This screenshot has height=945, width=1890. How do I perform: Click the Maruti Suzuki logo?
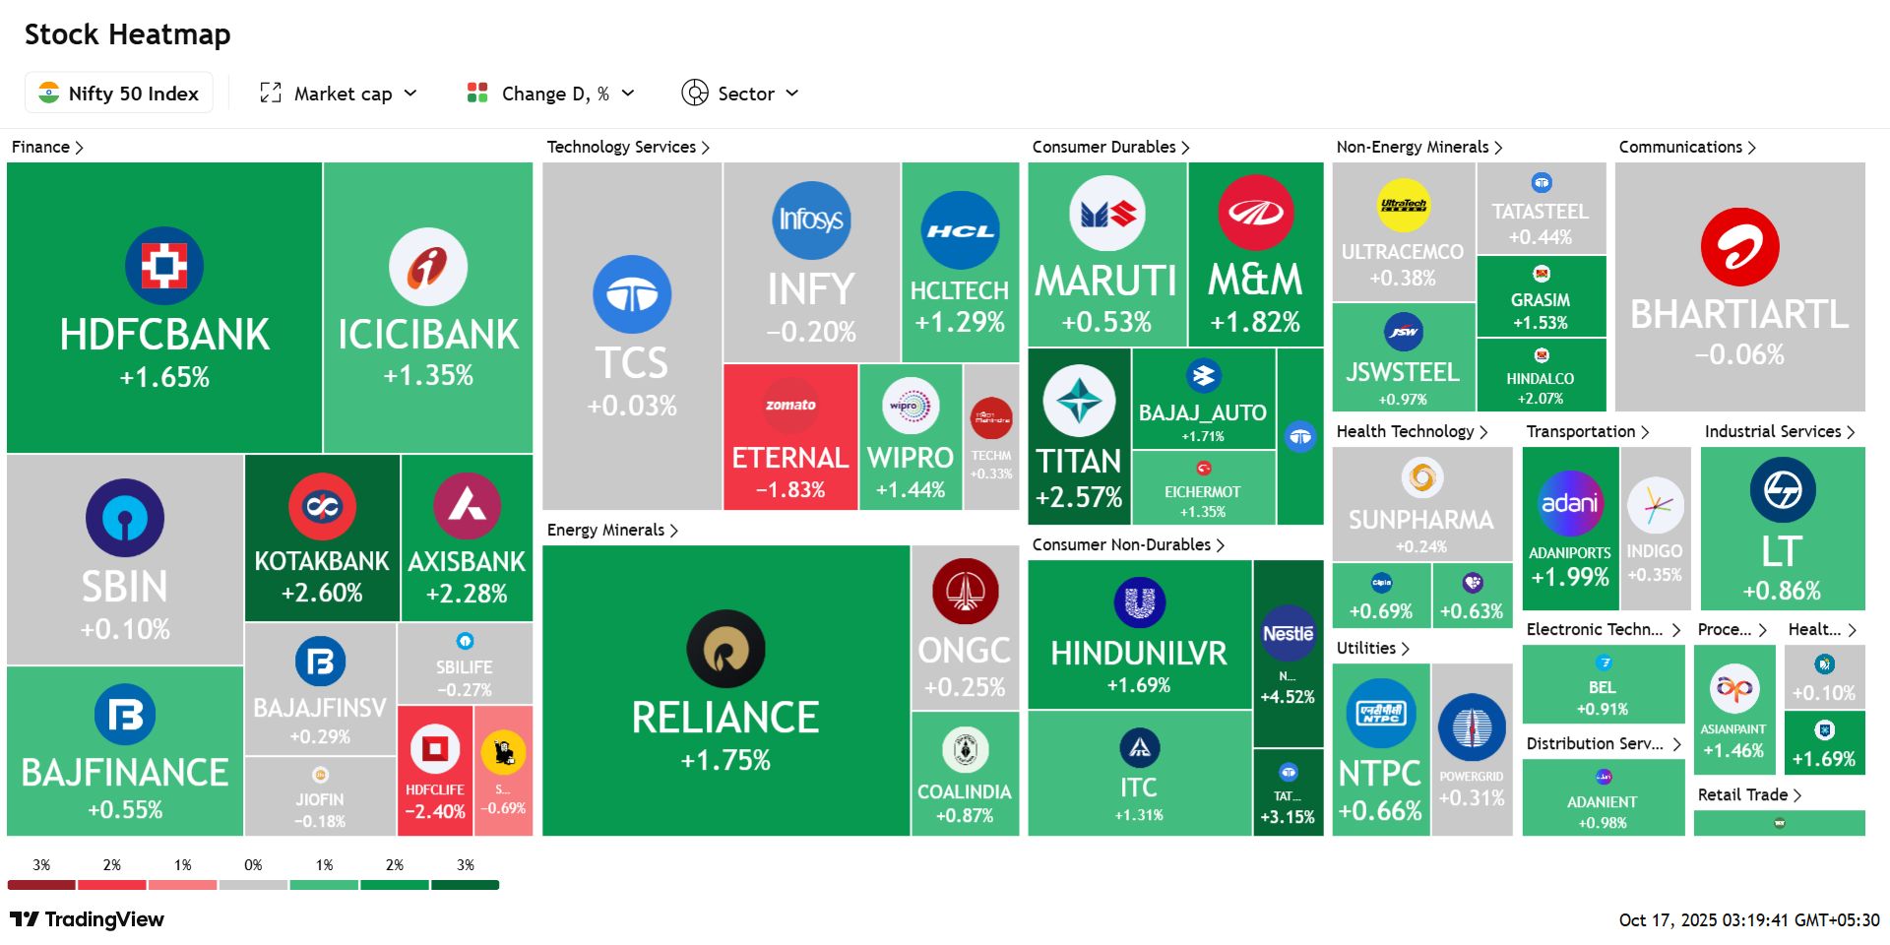coord(1107,214)
